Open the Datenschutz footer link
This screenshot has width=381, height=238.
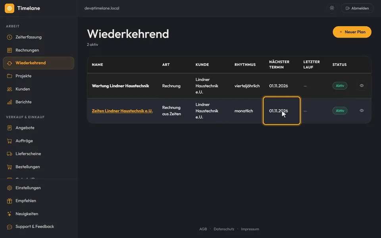click(x=224, y=229)
